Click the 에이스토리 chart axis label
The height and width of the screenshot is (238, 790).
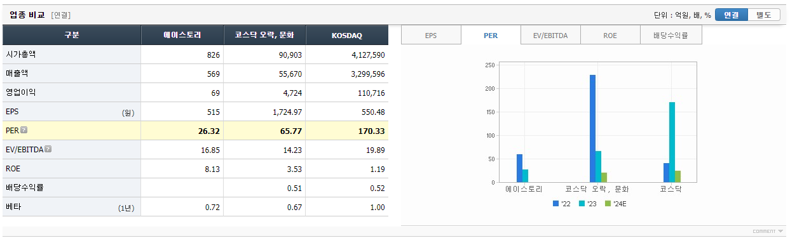click(524, 189)
